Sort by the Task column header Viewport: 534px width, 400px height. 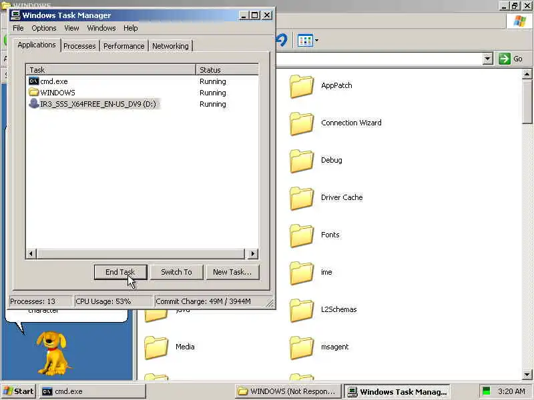(111, 70)
